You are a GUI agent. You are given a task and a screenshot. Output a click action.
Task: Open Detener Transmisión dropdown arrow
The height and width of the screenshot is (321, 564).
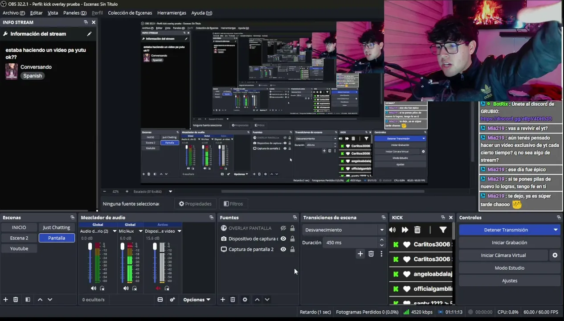pyautogui.click(x=556, y=230)
